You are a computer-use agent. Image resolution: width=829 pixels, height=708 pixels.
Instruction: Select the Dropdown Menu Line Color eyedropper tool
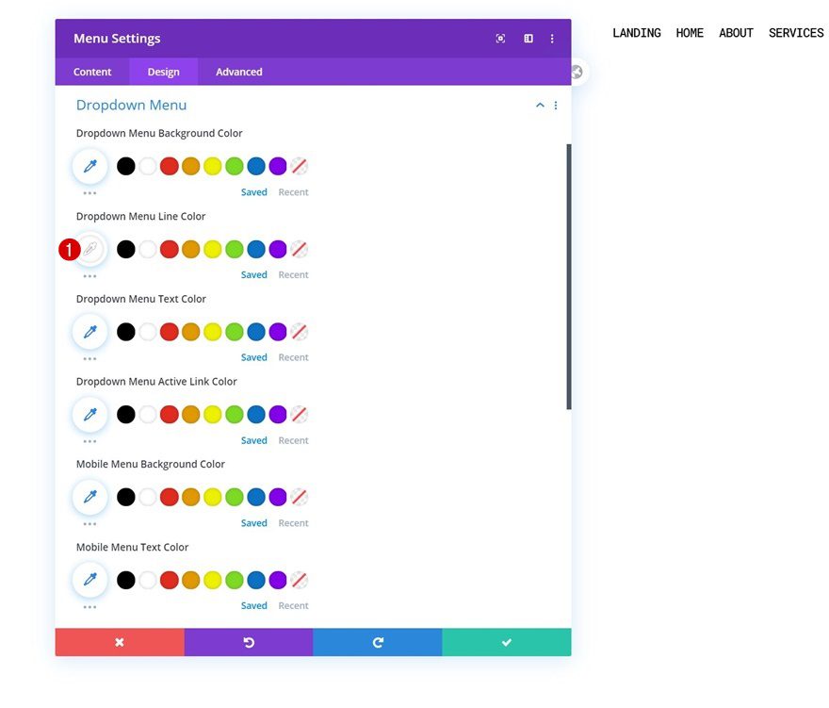(89, 249)
